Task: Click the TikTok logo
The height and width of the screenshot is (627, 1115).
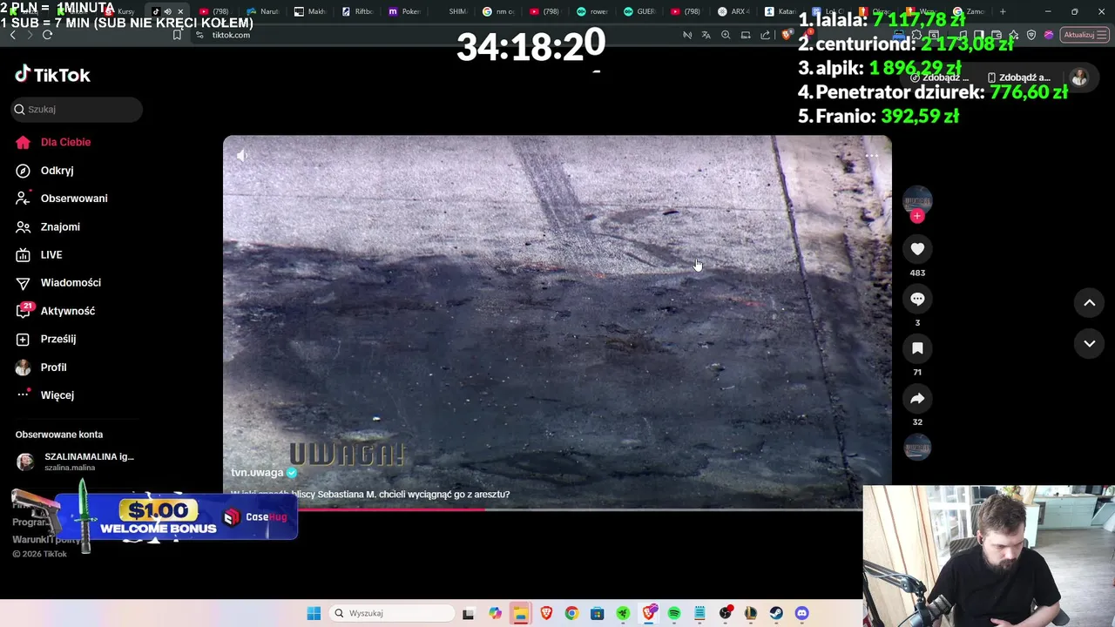Action: point(52,75)
